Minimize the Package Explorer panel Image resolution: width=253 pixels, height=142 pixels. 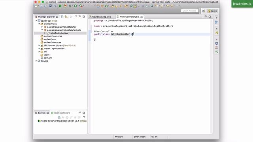tap(80, 17)
